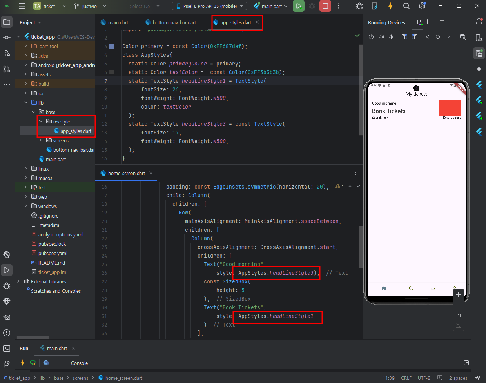Open Run tool window play icon

click(x=7, y=270)
